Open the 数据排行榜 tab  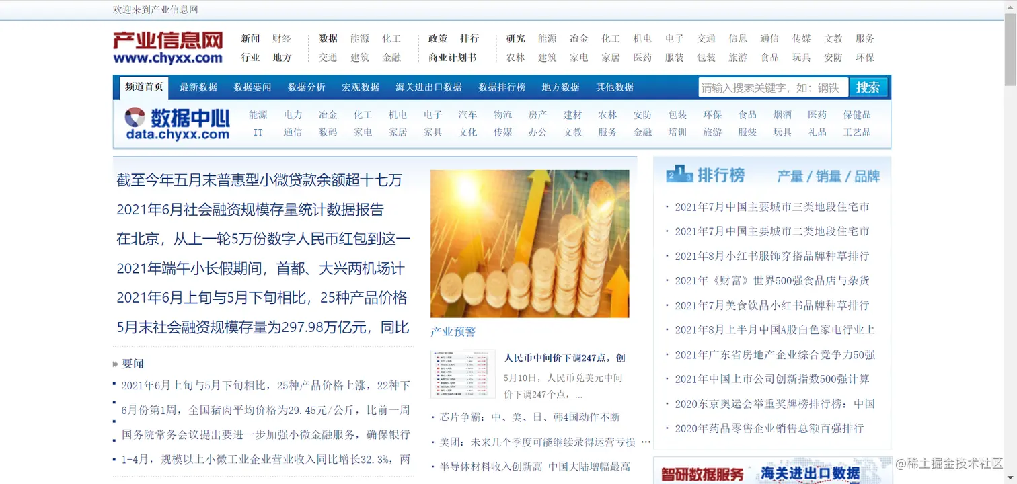pyautogui.click(x=502, y=87)
